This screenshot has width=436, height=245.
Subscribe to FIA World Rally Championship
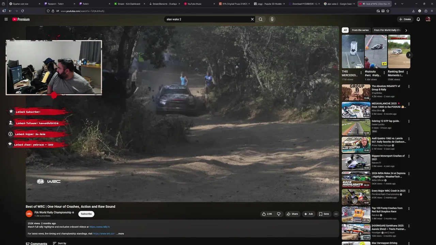[x=86, y=214]
